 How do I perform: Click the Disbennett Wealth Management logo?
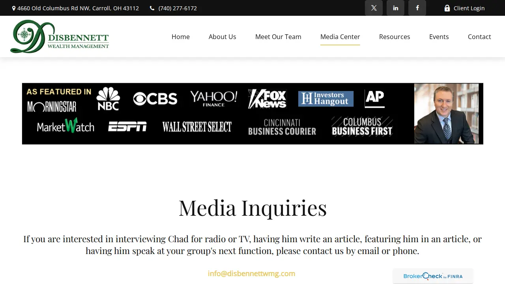[x=60, y=36]
